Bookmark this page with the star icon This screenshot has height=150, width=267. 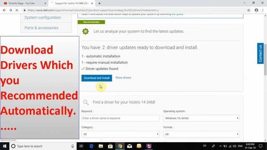249,10
